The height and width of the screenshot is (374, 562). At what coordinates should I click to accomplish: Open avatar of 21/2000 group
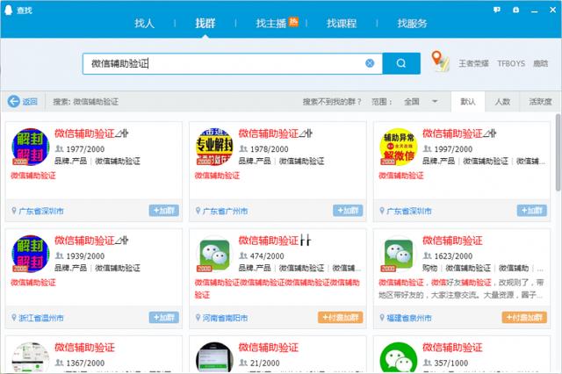214,357
